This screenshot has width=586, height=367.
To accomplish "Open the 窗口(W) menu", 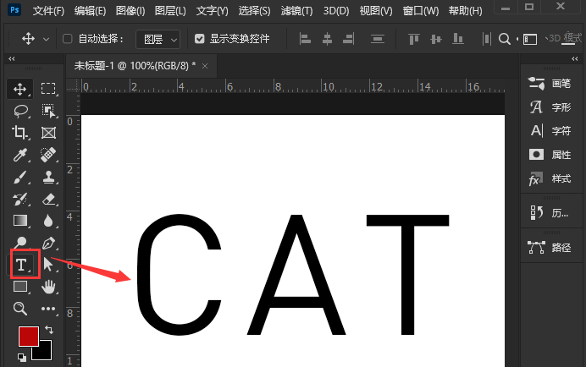I will tap(421, 10).
